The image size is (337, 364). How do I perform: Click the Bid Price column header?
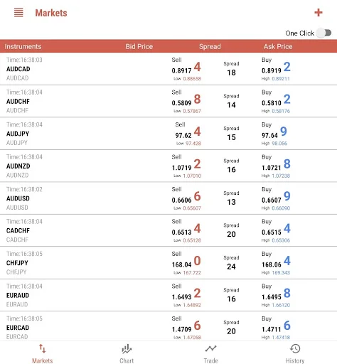coord(139,46)
